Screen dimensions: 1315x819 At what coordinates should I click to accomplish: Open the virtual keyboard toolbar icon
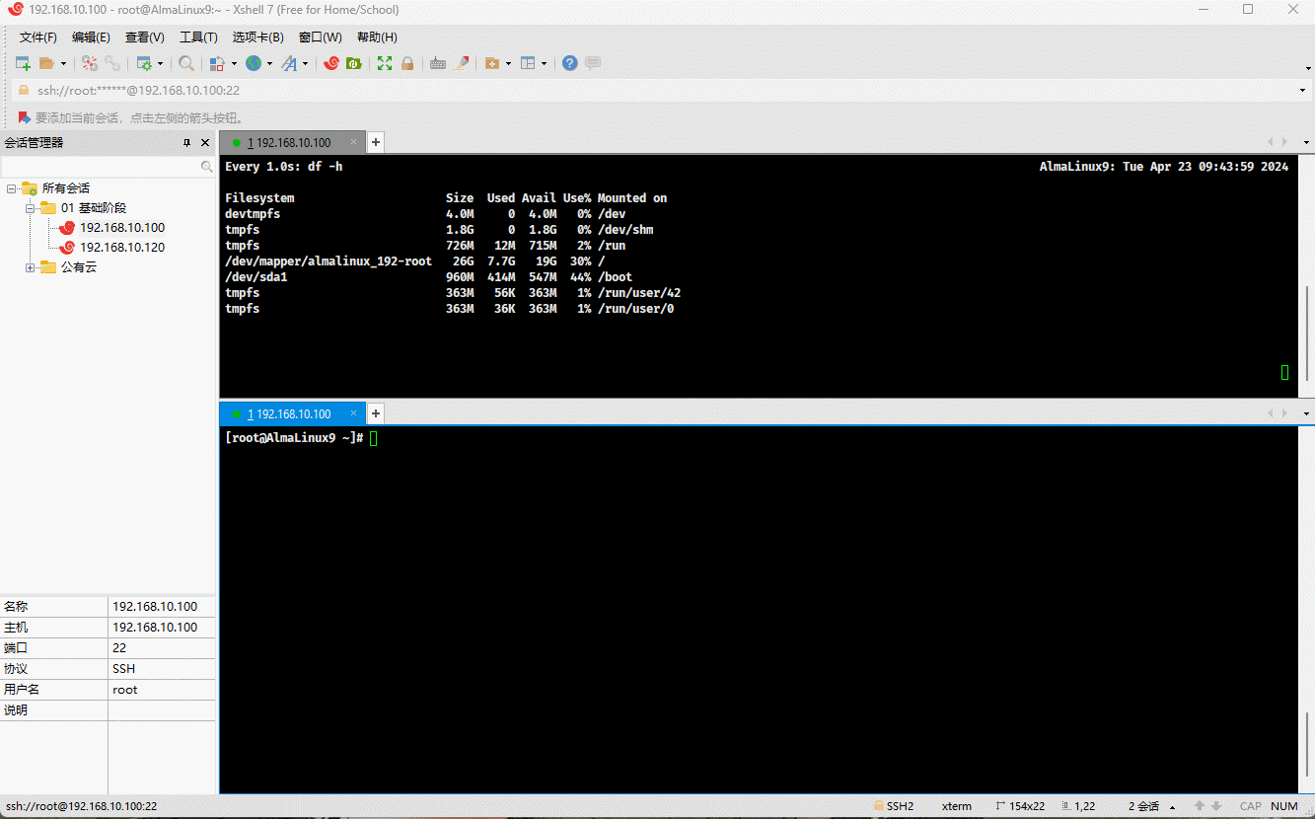pos(438,63)
